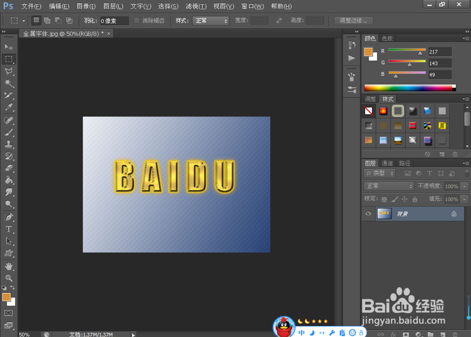Open the History panel icon
The image size is (471, 337).
point(352,45)
